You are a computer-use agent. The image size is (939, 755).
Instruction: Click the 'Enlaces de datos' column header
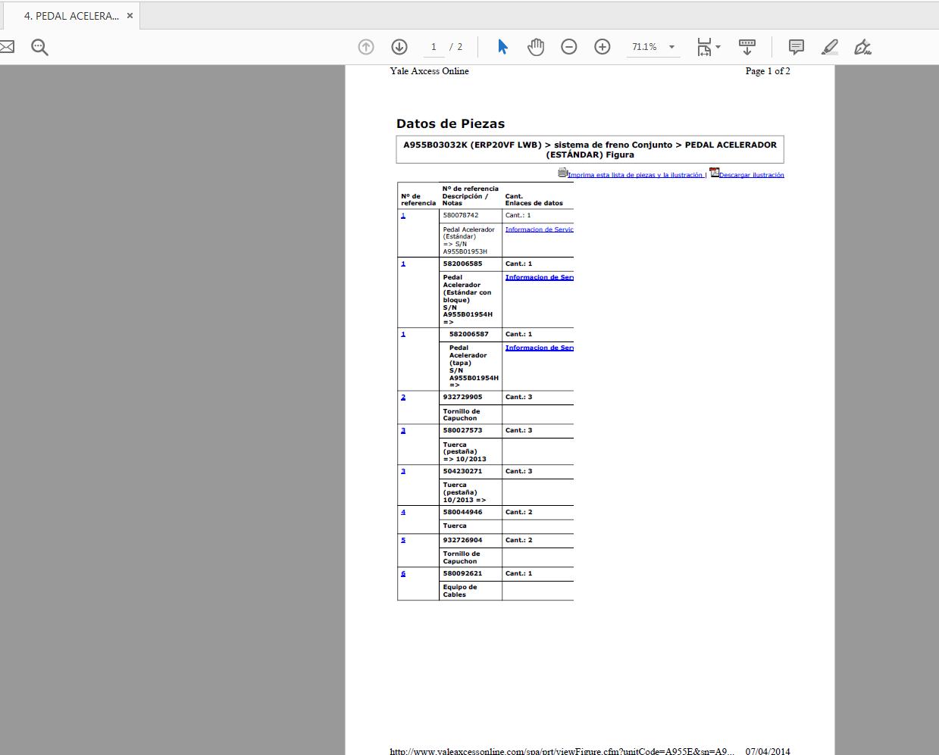[x=534, y=203]
